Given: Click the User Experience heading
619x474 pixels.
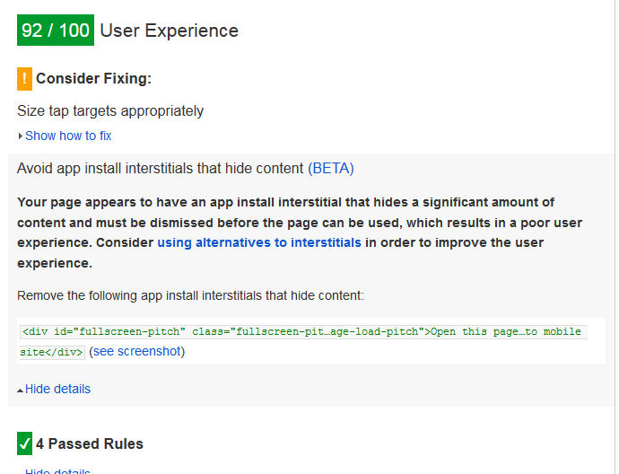Looking at the screenshot, I should (170, 31).
